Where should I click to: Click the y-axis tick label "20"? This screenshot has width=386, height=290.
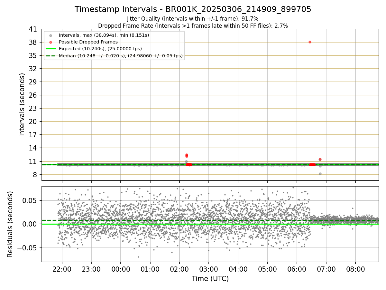(33, 121)
